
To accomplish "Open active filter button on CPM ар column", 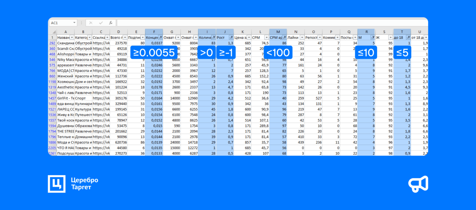I will pos(284,37).
